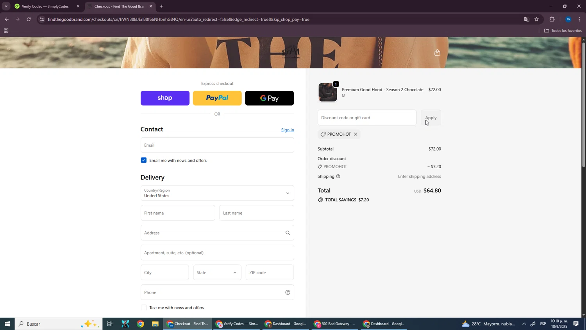Open the Chrome three-dot menu

[579, 19]
